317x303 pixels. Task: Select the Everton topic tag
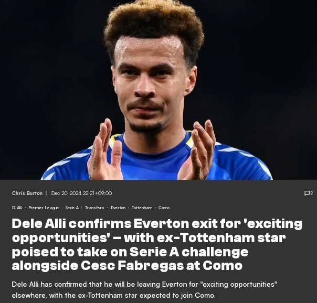coord(118,208)
